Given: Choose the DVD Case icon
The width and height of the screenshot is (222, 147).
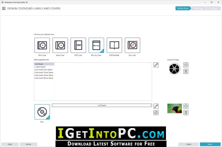Looking at the screenshot, I should [78, 45].
